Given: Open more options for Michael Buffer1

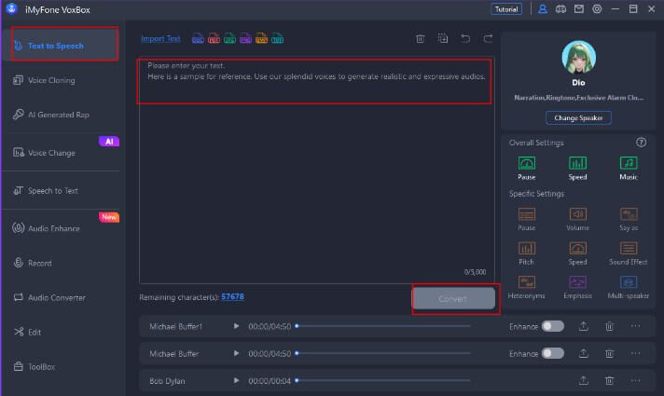Looking at the screenshot, I should (636, 326).
